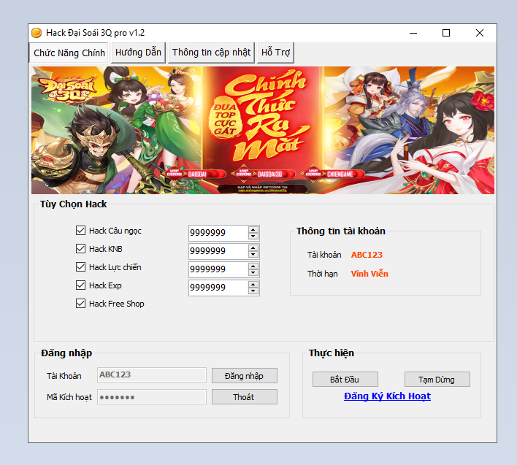Open the Thông tin cập nhật tab
Image resolution: width=517 pixels, height=465 pixels.
(x=211, y=53)
